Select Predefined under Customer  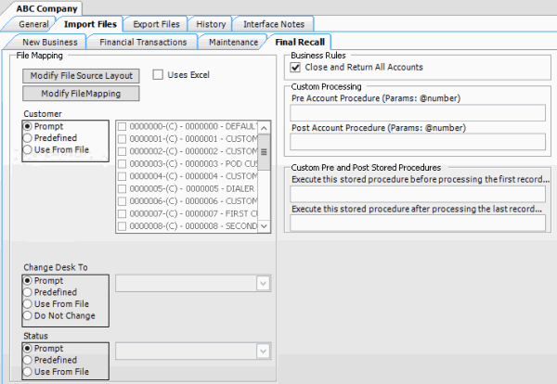29,137
